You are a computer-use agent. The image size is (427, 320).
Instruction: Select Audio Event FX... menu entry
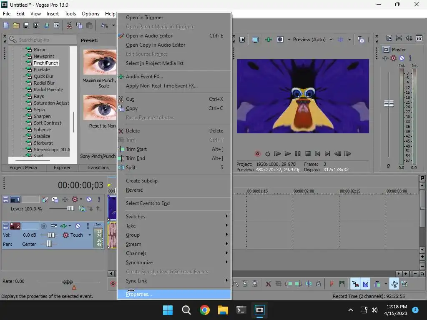pyautogui.click(x=174, y=77)
